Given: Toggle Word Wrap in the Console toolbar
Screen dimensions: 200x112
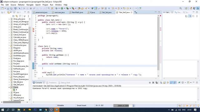Looking at the screenshot, I should [168, 83].
